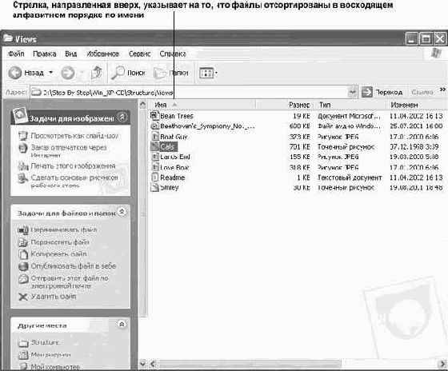The width and height of the screenshot is (448, 371).
Task: Expand the address bar dropdown
Action: pos(353,92)
